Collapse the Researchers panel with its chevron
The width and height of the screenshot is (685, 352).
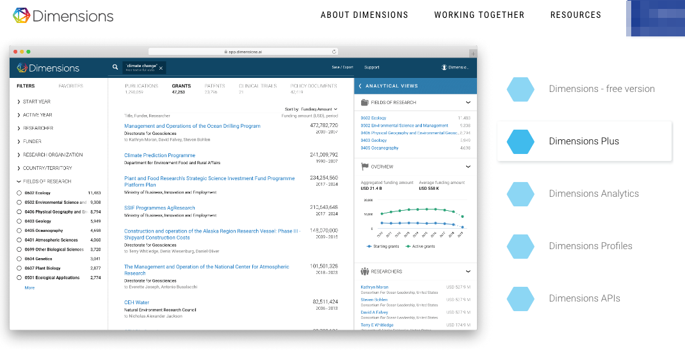tap(468, 272)
